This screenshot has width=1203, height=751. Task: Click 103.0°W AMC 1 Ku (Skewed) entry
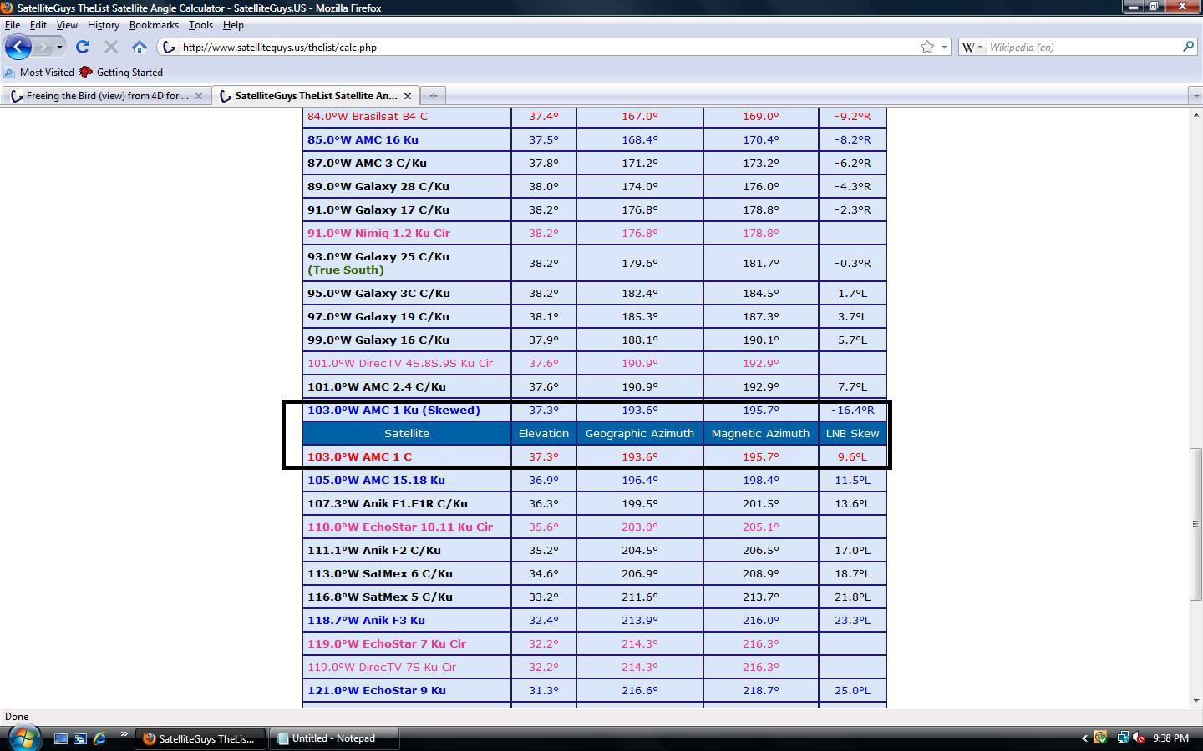coord(393,410)
